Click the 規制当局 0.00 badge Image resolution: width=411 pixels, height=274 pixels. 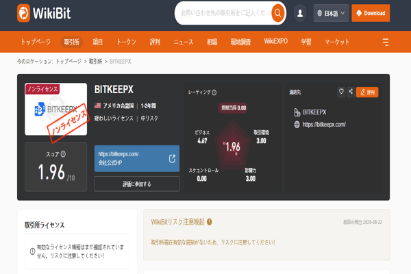pos(233,108)
